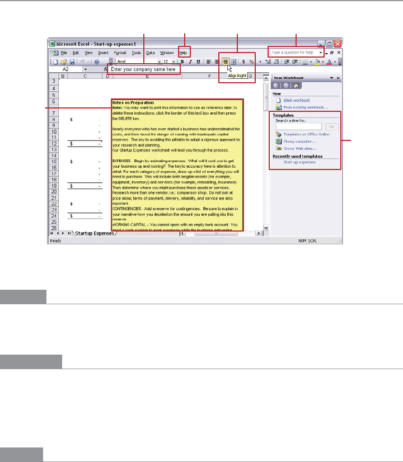Open Borders dropdown arrow
The image size is (403, 462).
pos(311,62)
